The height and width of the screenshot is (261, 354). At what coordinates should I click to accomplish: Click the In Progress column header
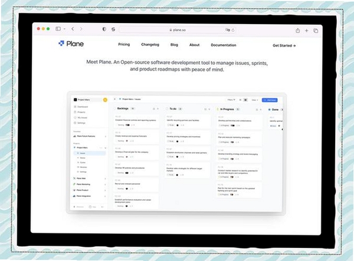[227, 109]
